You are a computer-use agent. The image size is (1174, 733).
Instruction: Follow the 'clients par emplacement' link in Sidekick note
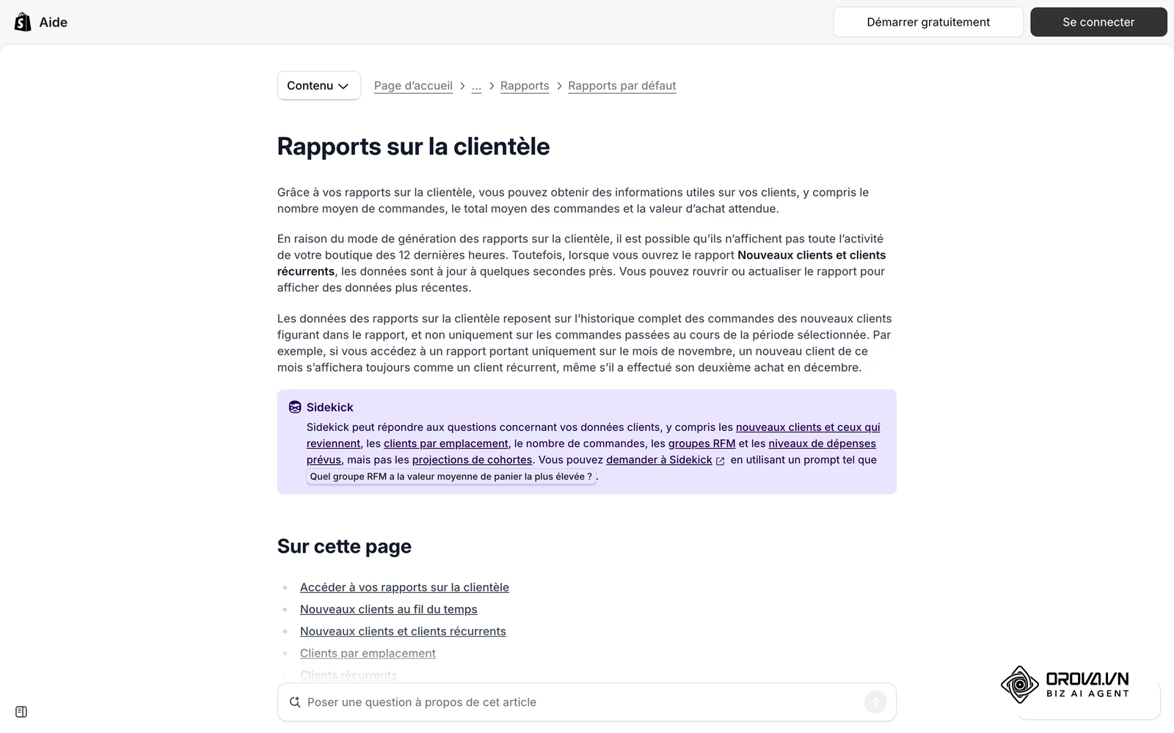pyautogui.click(x=446, y=443)
